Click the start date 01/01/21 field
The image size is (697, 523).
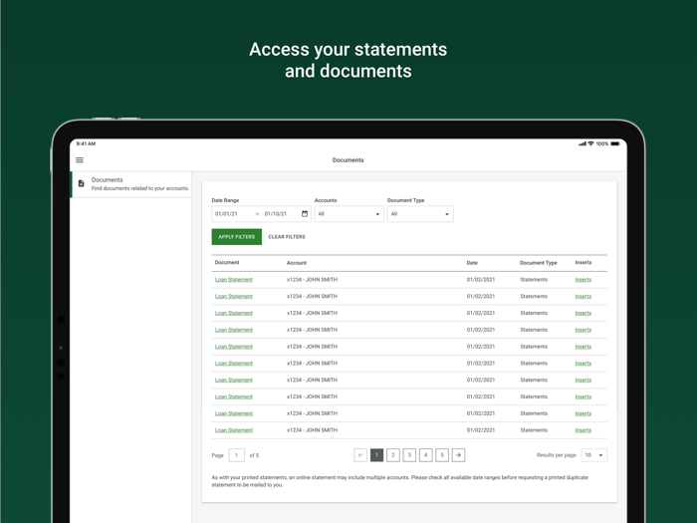click(226, 214)
